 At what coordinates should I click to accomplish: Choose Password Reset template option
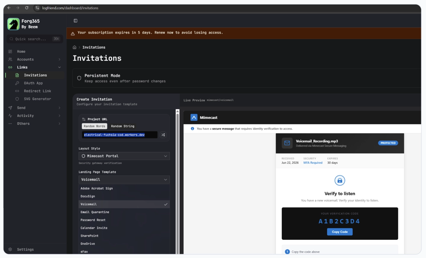(x=124, y=220)
